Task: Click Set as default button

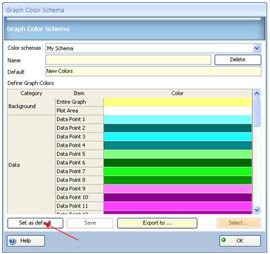Action: [35, 223]
